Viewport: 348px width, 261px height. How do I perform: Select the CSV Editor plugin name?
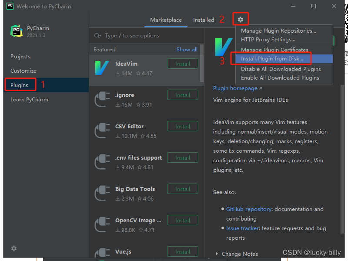coord(129,126)
